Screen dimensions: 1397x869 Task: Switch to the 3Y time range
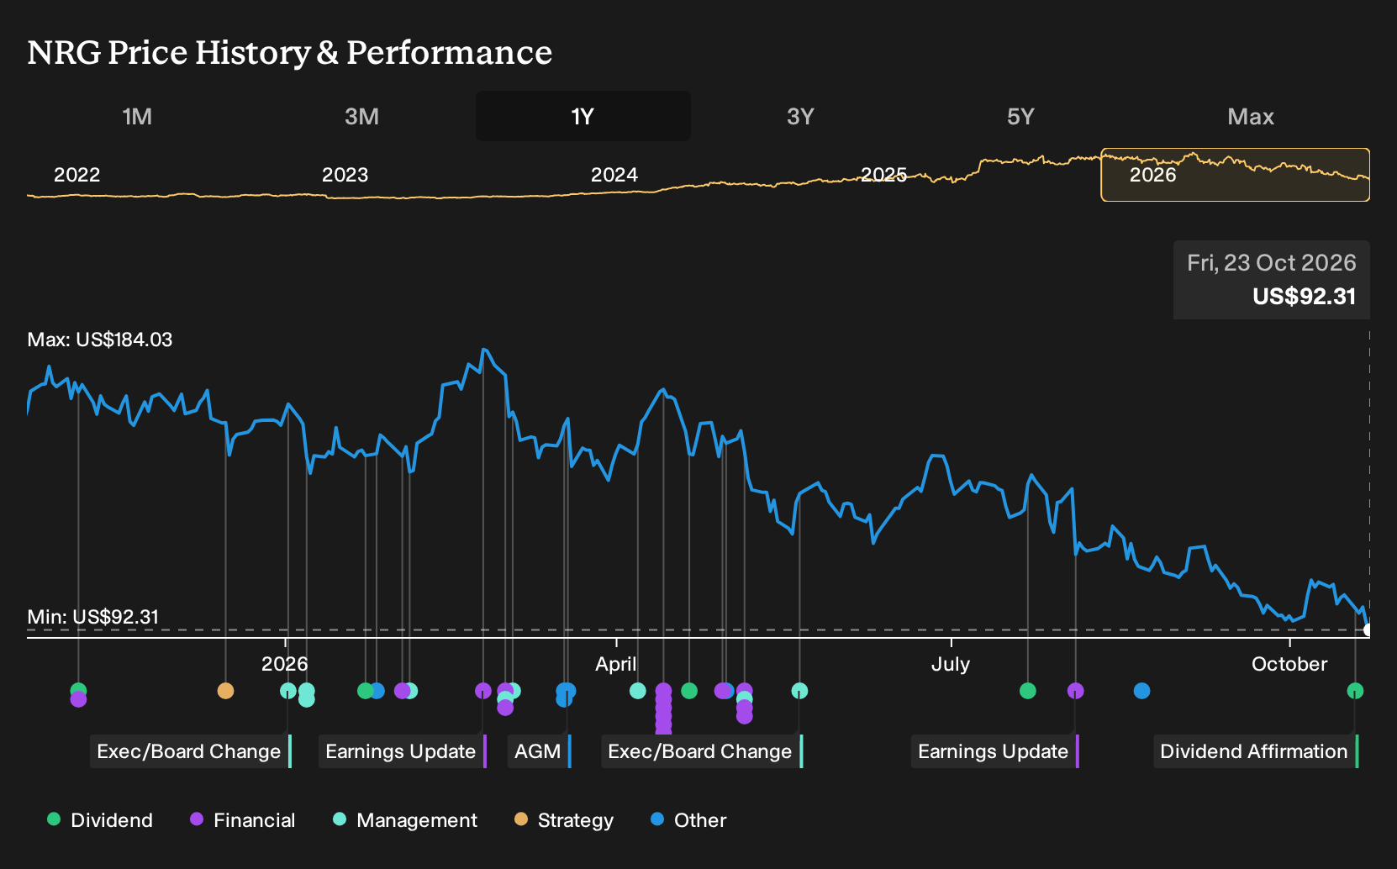[x=800, y=116]
